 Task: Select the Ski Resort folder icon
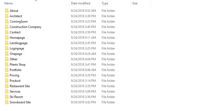pos(7,97)
